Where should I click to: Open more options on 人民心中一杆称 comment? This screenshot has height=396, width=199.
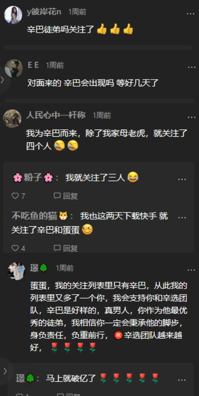[x=191, y=117]
